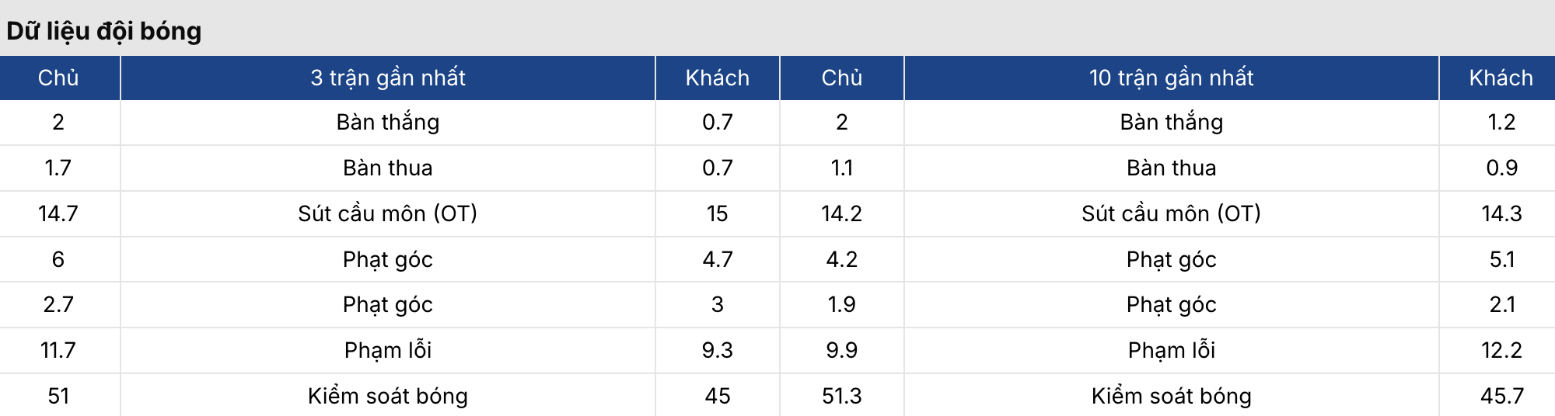Click the home possession cell showing 51.3
The height and width of the screenshot is (416, 1555).
(x=841, y=396)
